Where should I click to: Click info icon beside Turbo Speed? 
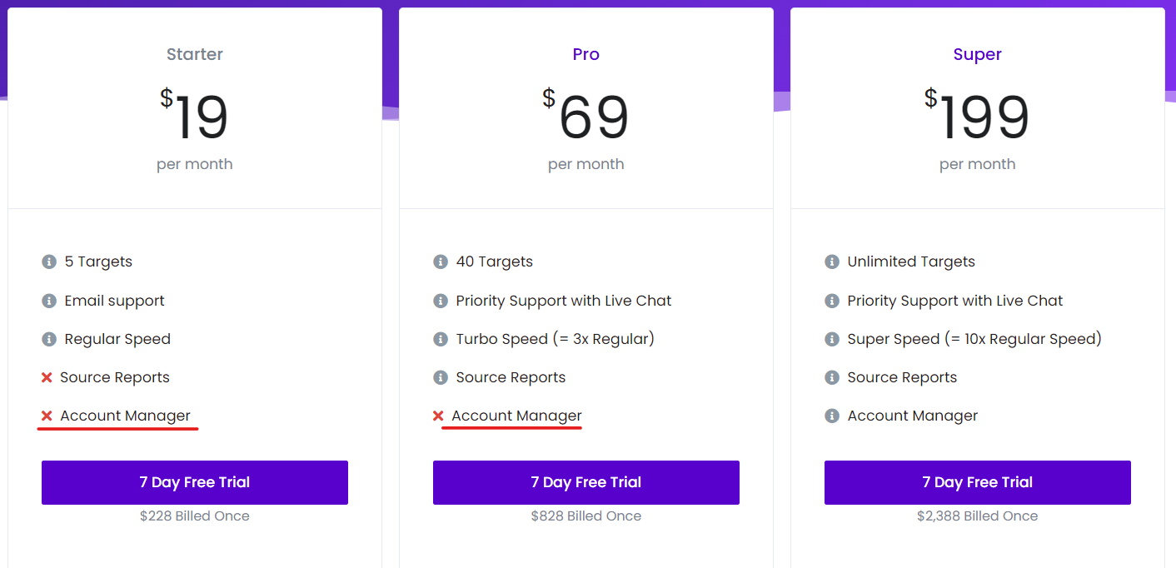pos(441,339)
